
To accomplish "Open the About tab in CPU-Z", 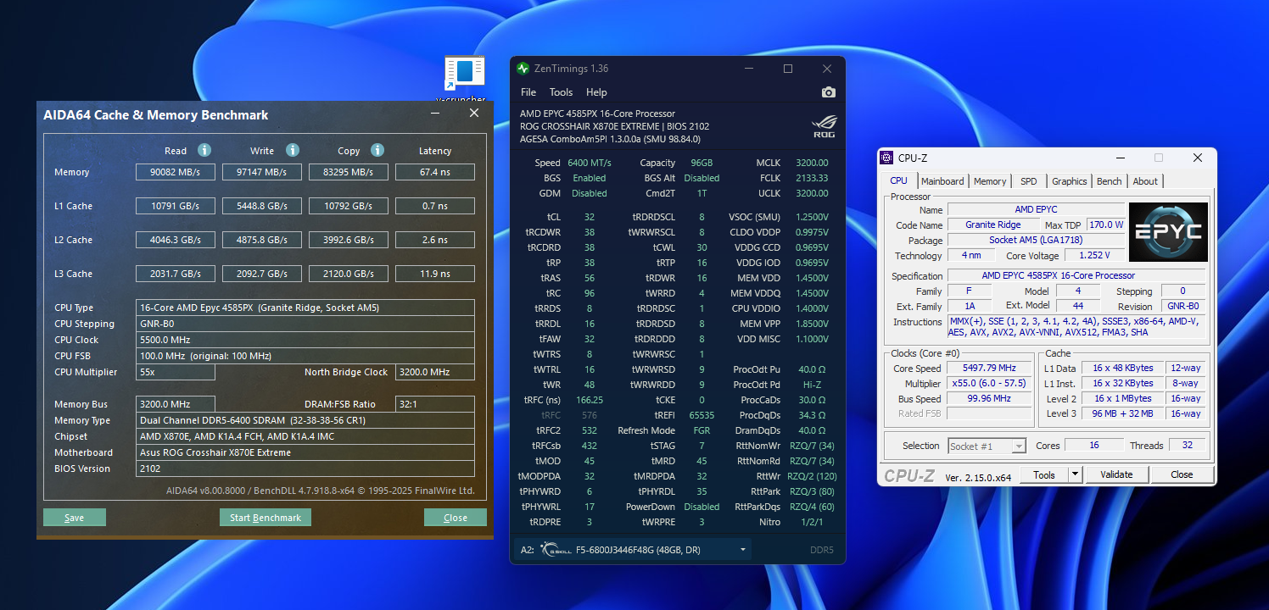I will 1145,181.
